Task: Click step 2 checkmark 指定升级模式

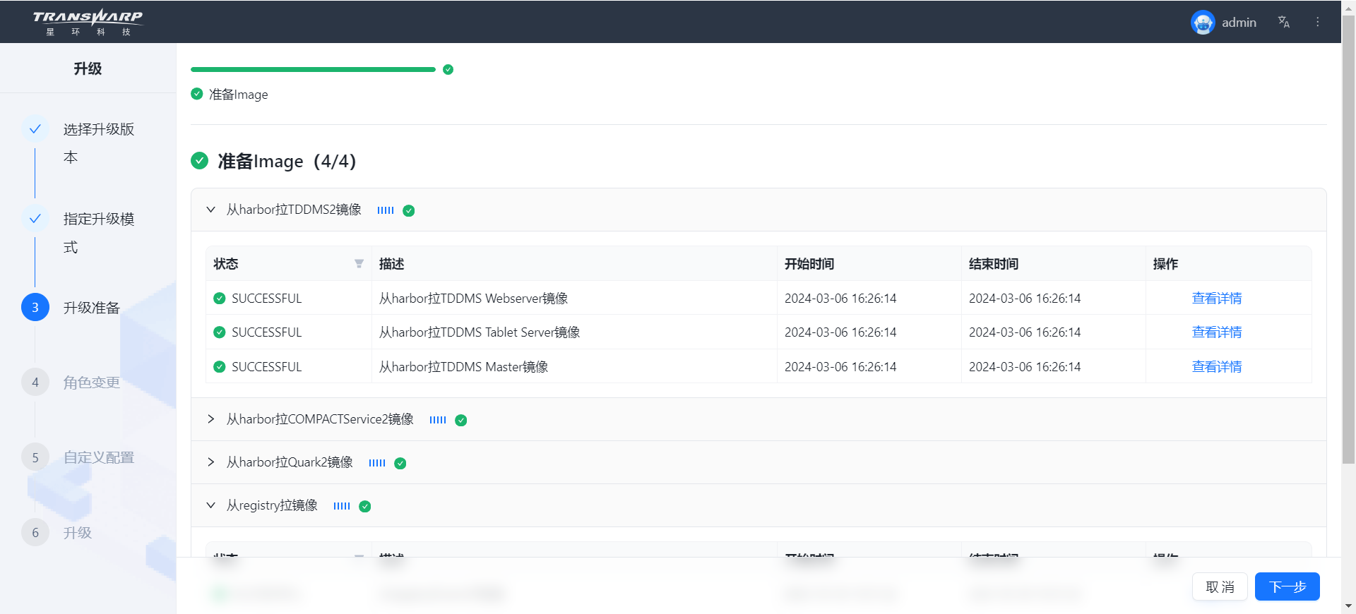Action: tap(35, 218)
